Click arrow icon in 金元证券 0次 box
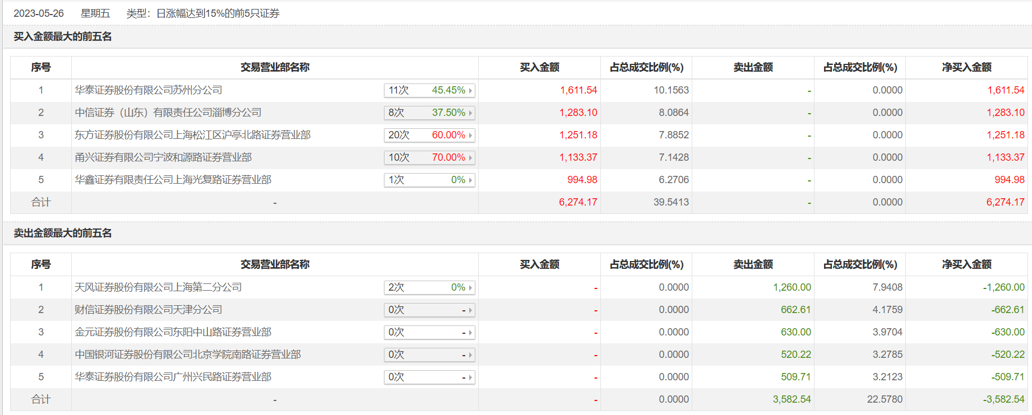 click(470, 332)
